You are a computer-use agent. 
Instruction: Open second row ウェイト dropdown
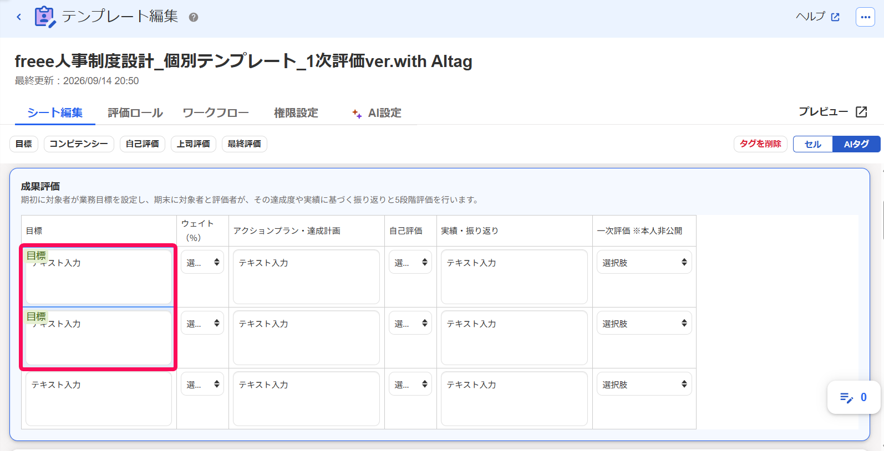[x=202, y=323]
